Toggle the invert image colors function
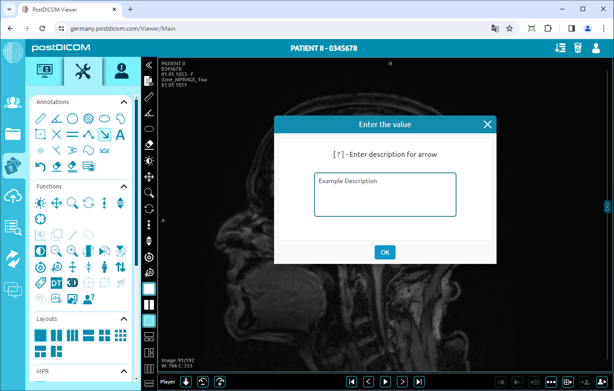The height and width of the screenshot is (391, 614). point(40,251)
